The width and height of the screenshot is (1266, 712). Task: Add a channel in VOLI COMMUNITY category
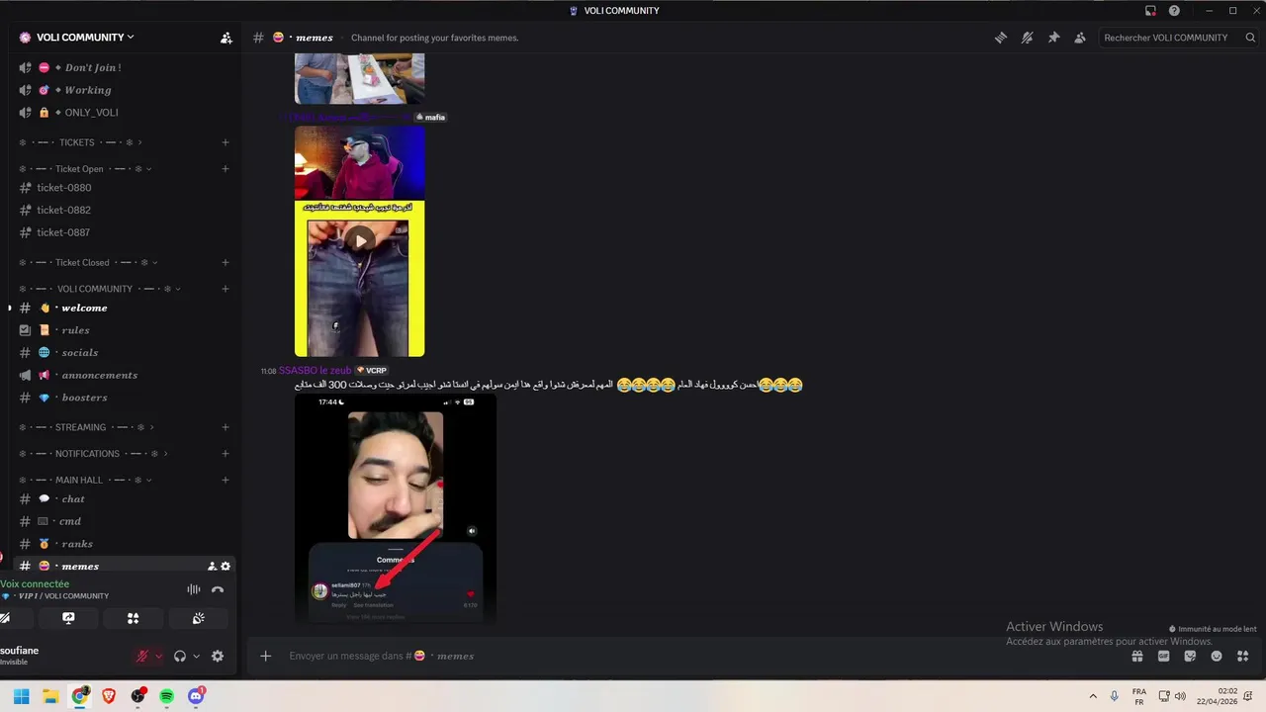point(226,289)
